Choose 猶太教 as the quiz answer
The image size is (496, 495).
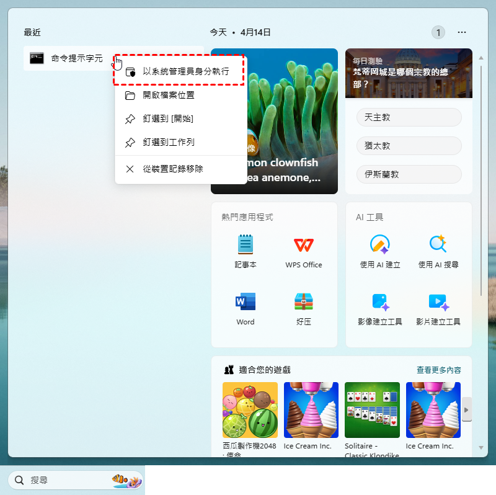409,146
